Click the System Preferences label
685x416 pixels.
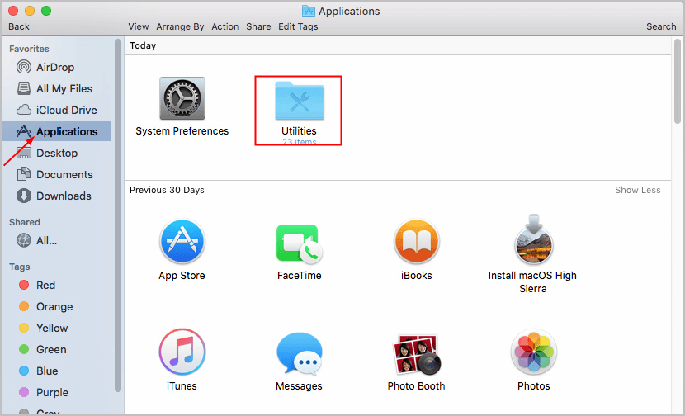(x=182, y=131)
